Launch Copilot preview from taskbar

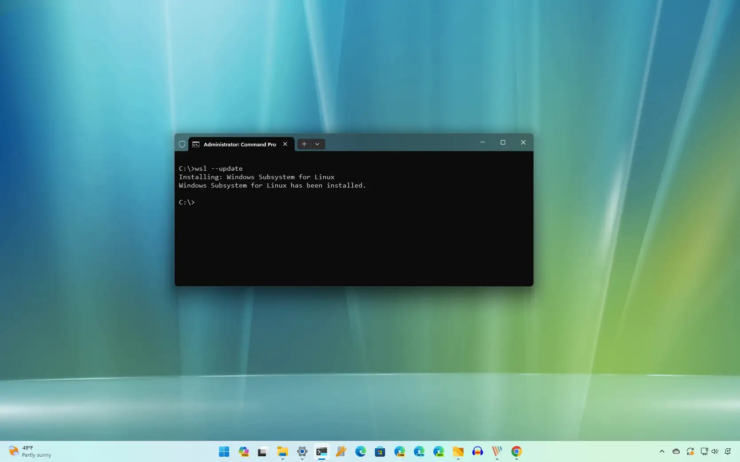pos(244,451)
